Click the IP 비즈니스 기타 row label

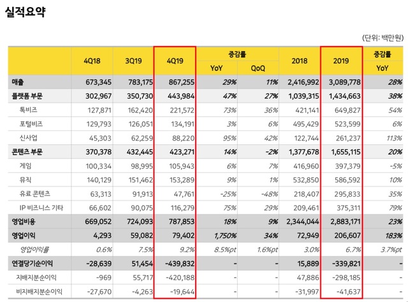click(41, 206)
